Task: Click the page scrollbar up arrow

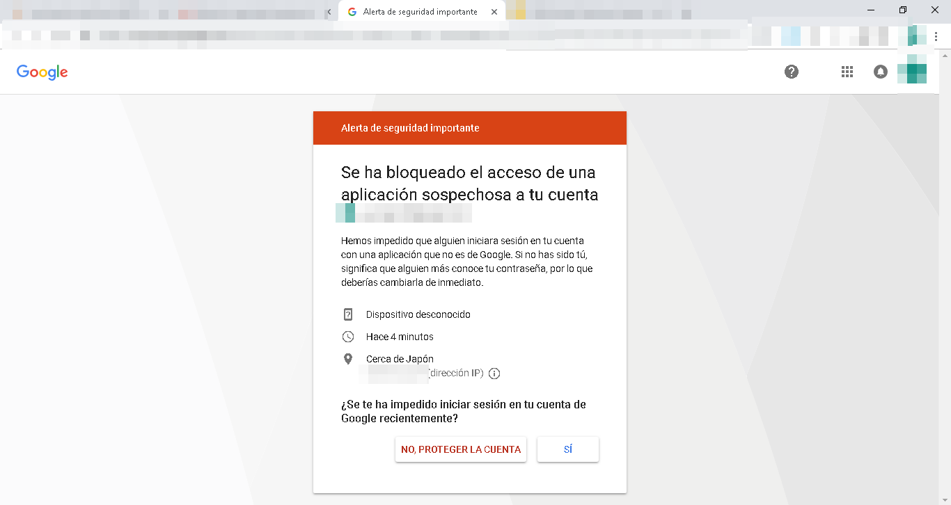Action: [x=945, y=55]
